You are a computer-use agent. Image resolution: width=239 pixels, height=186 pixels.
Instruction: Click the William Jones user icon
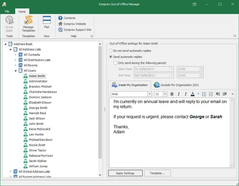pos(25,166)
